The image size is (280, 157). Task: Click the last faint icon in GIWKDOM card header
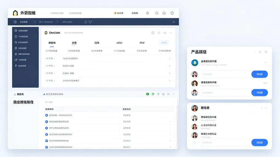[x=170, y=33]
